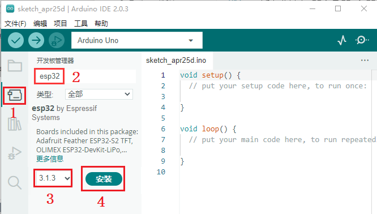Open the 帮助 menu
The width and height of the screenshot is (377, 214).
101,24
